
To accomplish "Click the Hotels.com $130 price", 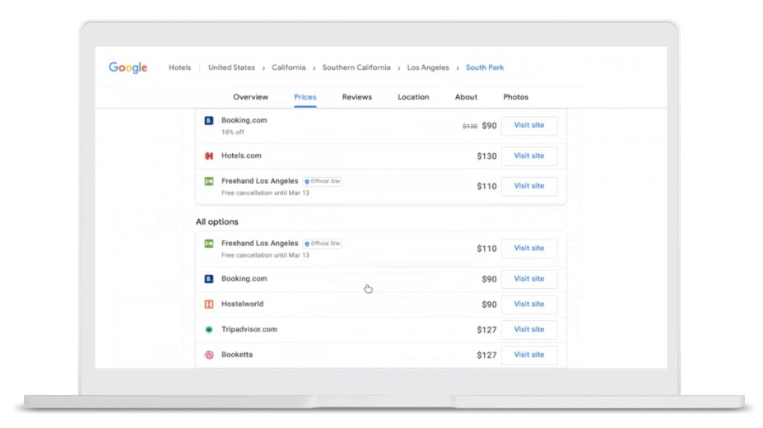I will [x=486, y=156].
